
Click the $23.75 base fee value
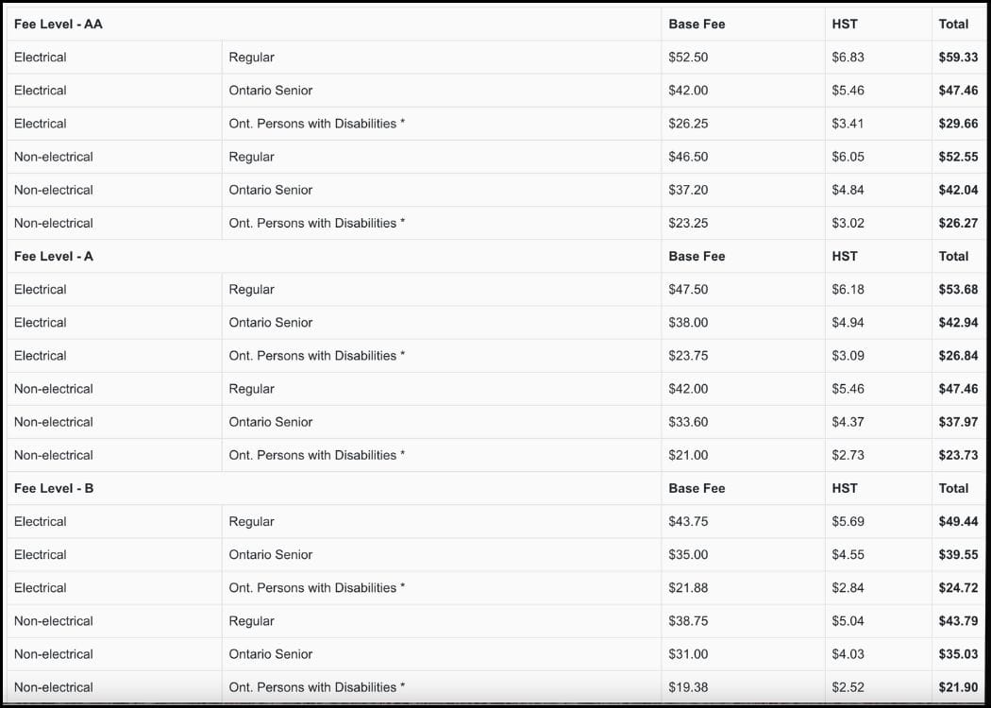tap(688, 355)
